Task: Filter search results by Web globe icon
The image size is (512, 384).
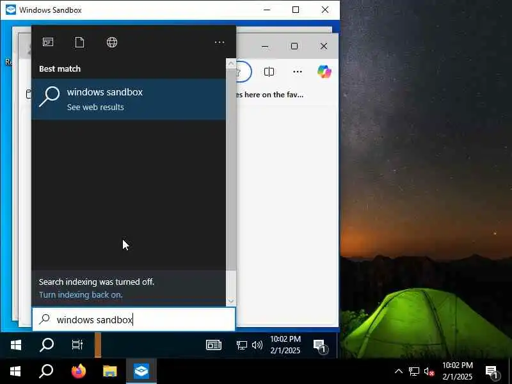Action: [x=112, y=42]
